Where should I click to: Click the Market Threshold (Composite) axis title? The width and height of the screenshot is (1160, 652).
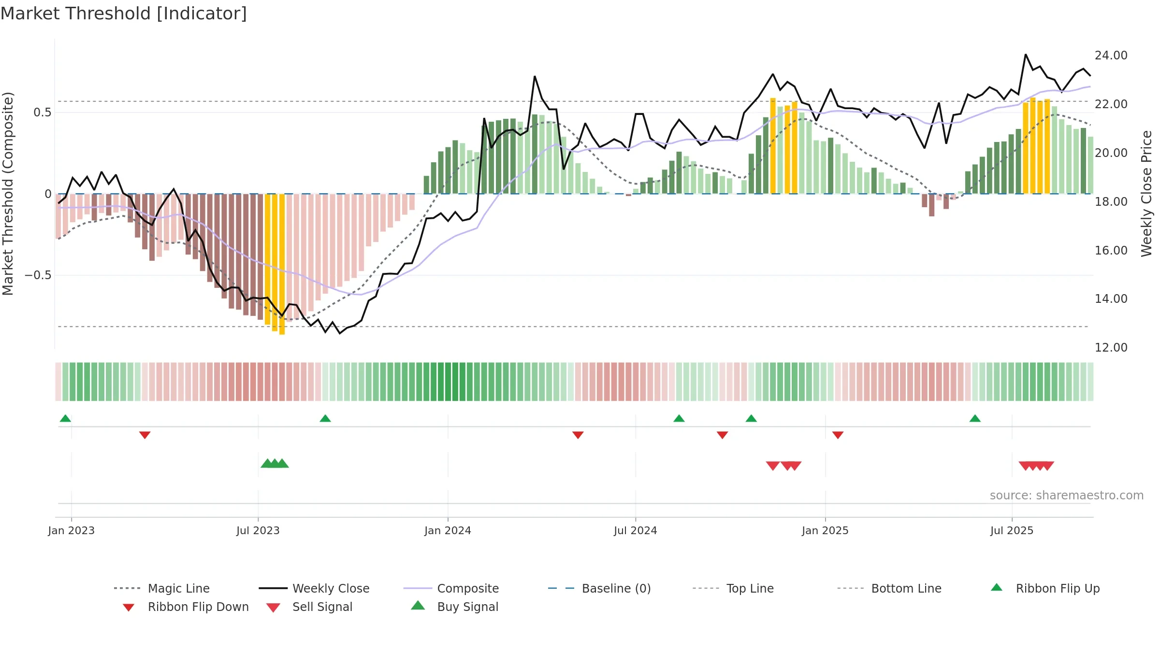tap(8, 193)
